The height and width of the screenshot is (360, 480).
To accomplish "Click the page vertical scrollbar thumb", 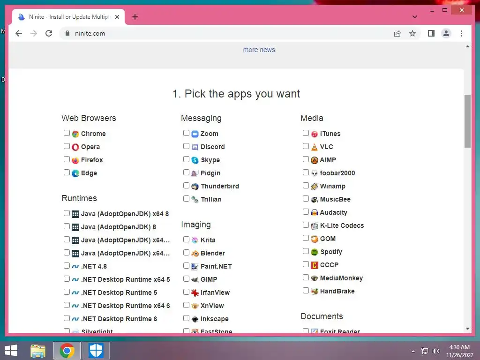I will (467, 121).
